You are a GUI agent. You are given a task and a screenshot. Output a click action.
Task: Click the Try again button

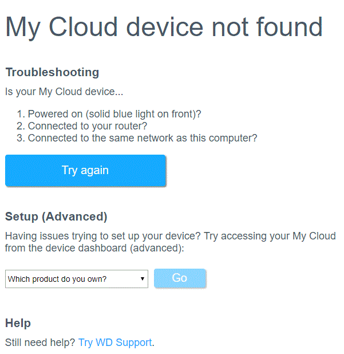point(85,170)
